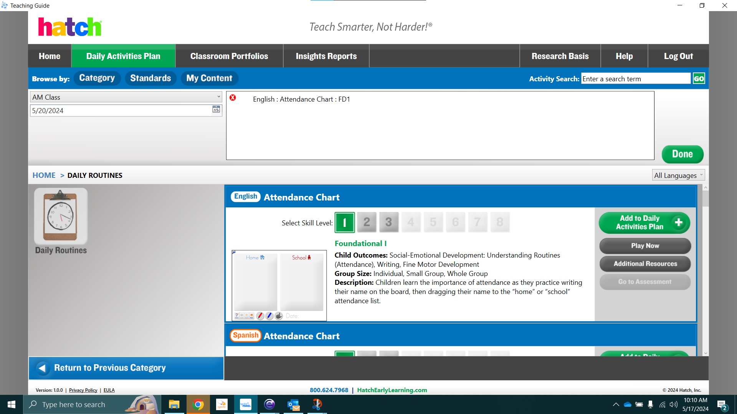
Task: Open the calendar icon beside the date field
Action: coord(215,110)
